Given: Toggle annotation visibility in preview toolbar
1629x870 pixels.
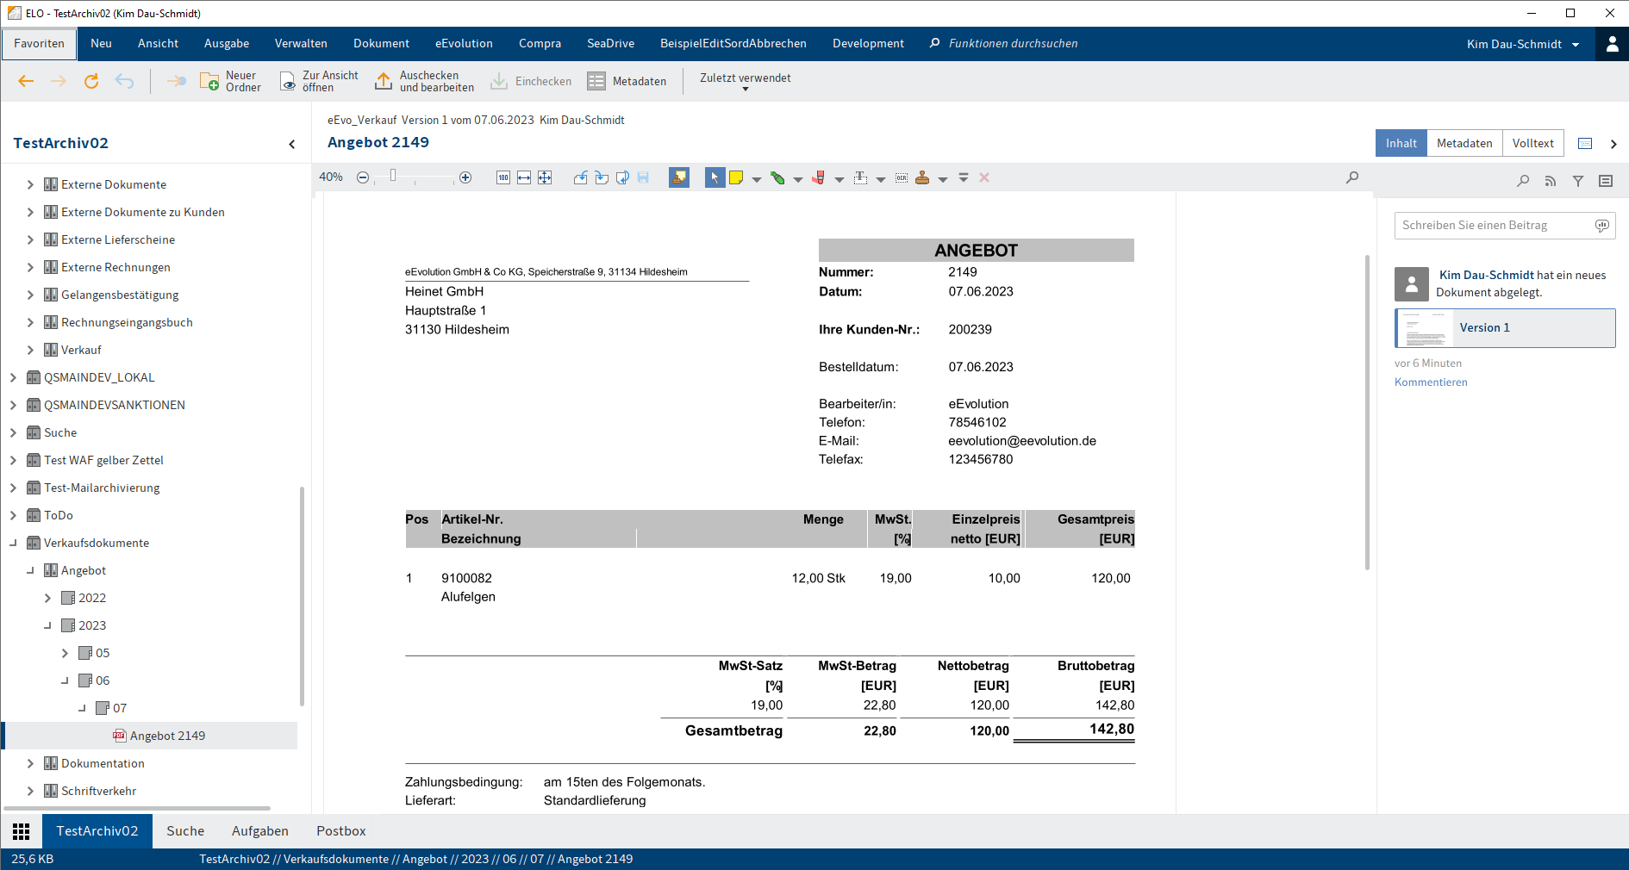Looking at the screenshot, I should pos(679,177).
